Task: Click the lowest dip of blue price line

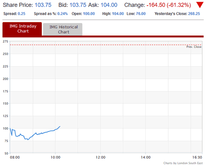Action: click(x=28, y=140)
